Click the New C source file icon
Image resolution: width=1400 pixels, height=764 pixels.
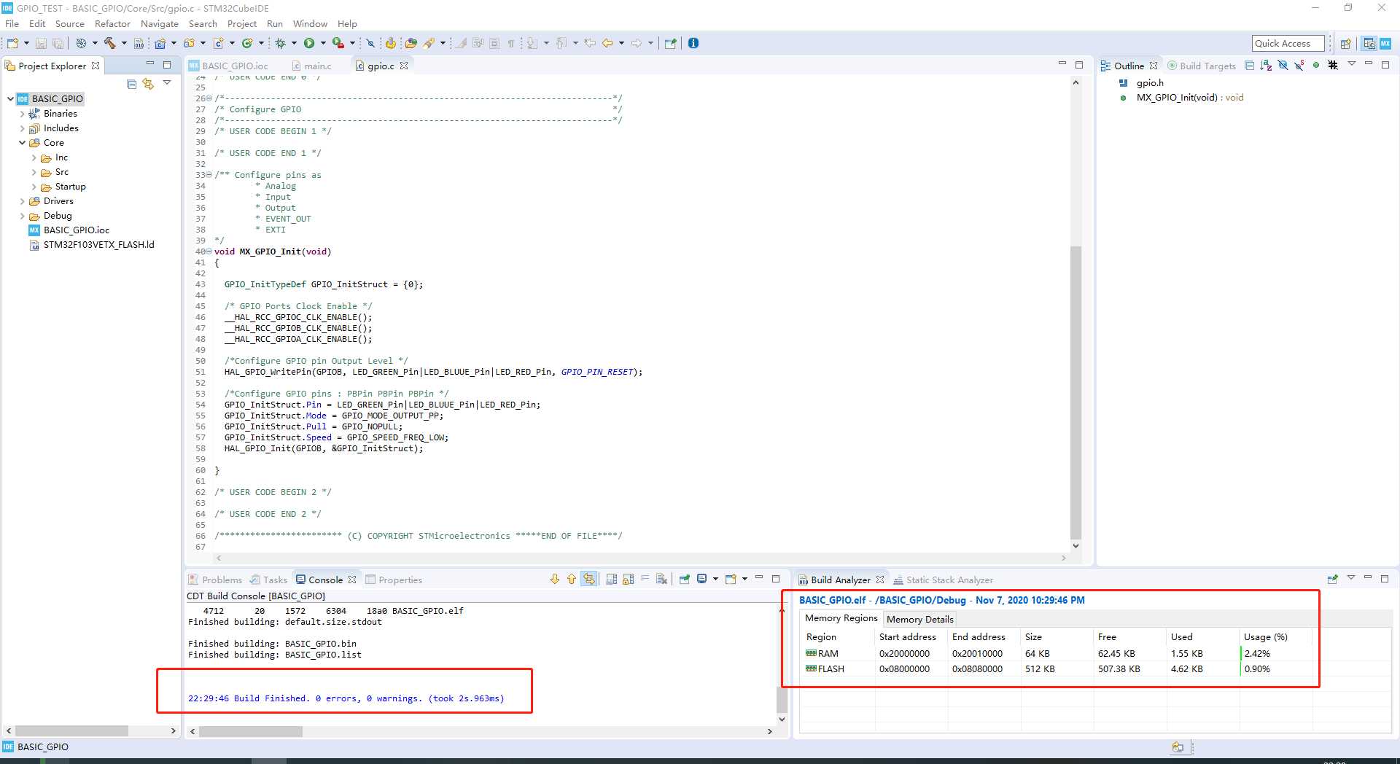pos(218,43)
